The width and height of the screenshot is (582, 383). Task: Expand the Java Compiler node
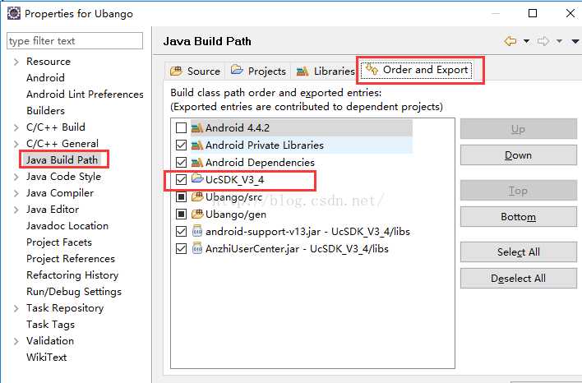tap(16, 193)
